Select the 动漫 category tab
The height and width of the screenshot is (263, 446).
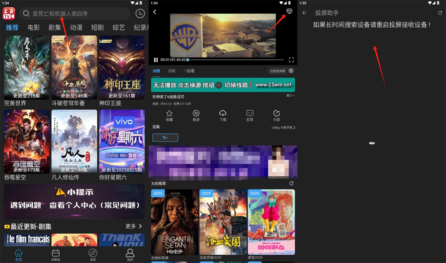(x=76, y=28)
